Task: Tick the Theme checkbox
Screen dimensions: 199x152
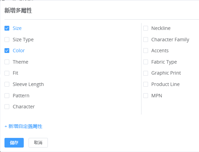Action: (7, 62)
